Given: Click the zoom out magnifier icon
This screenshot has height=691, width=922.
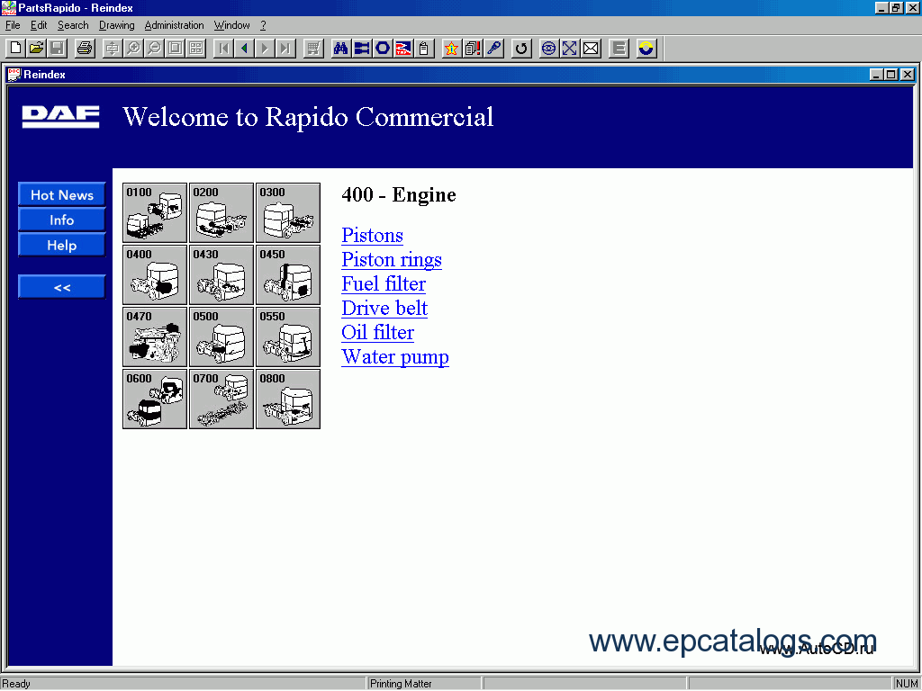Looking at the screenshot, I should 154,49.
